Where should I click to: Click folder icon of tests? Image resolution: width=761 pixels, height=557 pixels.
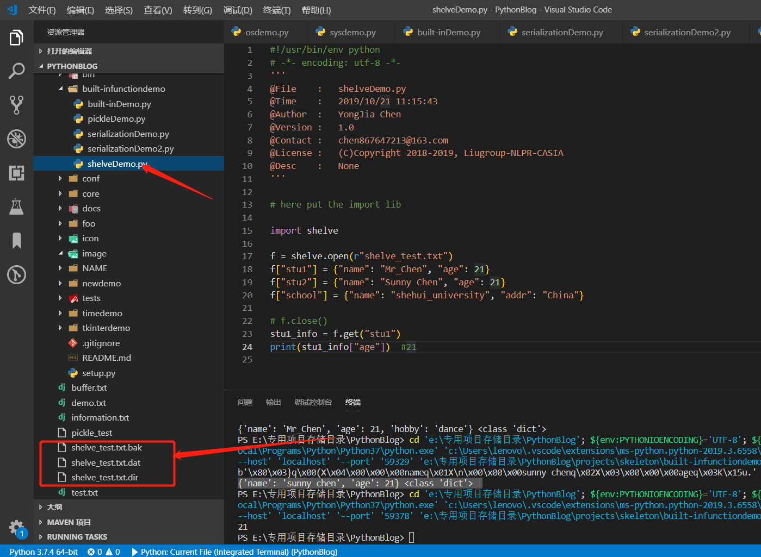click(x=73, y=298)
